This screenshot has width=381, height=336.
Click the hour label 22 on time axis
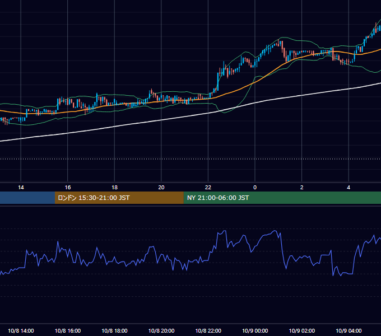208,188
